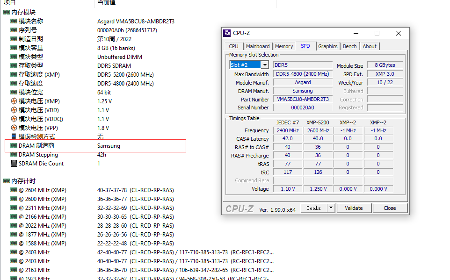The height and width of the screenshot is (280, 450).
Task: Click value Asgard VMA5BCU8-AMBDR2T3
Action: point(136,22)
